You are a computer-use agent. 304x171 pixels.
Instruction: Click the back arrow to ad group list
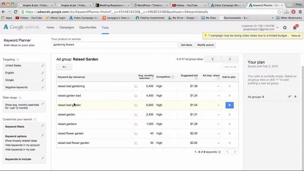[x=64, y=67]
